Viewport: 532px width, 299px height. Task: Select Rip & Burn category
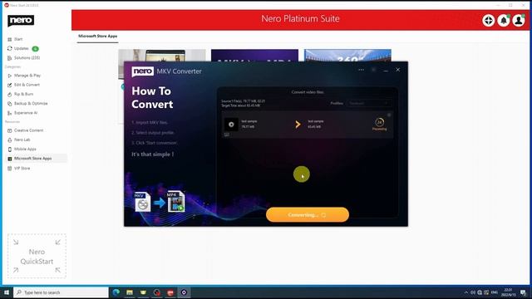[x=23, y=94]
